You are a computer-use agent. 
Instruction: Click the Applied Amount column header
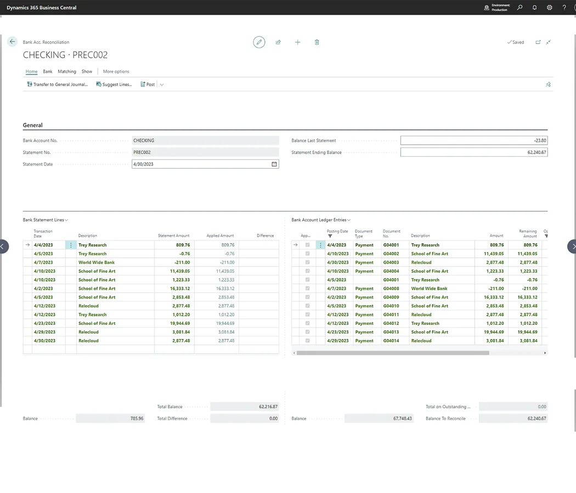[x=220, y=236]
